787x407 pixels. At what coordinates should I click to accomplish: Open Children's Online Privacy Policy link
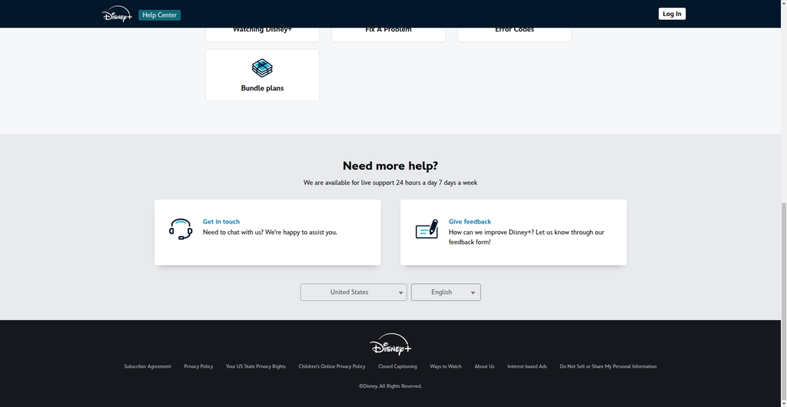tap(332, 366)
